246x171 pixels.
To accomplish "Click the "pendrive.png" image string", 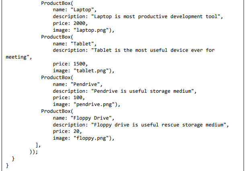I will 95,104.
